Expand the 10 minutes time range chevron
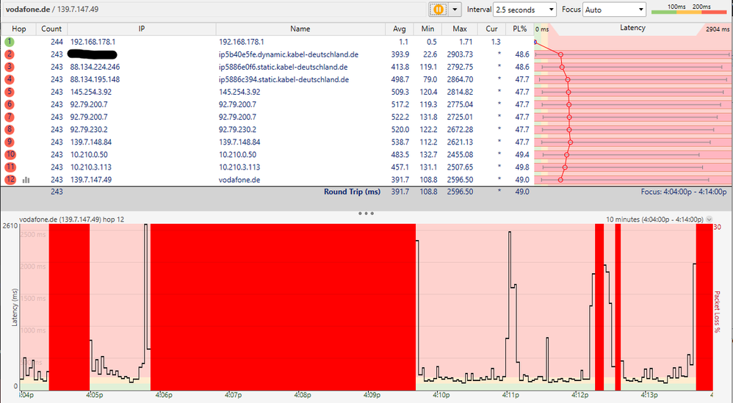Screen dimensions: 733x403 tap(709, 219)
